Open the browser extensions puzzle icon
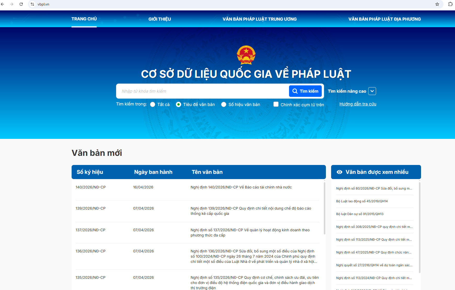Image resolution: width=455 pixels, height=290 pixels. coord(450,4)
